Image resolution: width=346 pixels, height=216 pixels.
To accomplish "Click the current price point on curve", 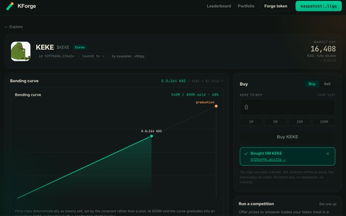I will tap(152, 136).
